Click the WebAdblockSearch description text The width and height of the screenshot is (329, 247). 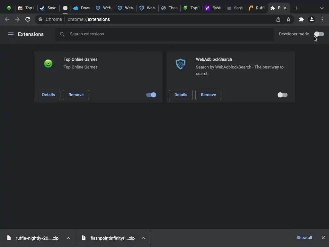240,70
